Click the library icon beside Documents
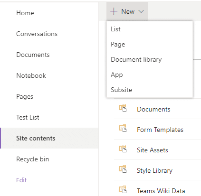Image resolution: width=201 pixels, height=196 pixels. coord(123,108)
